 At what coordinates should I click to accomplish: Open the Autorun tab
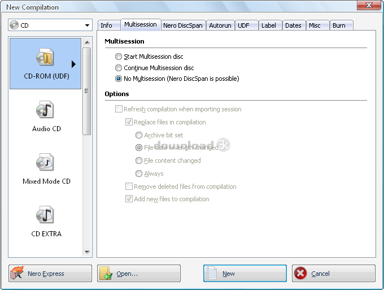coord(219,25)
